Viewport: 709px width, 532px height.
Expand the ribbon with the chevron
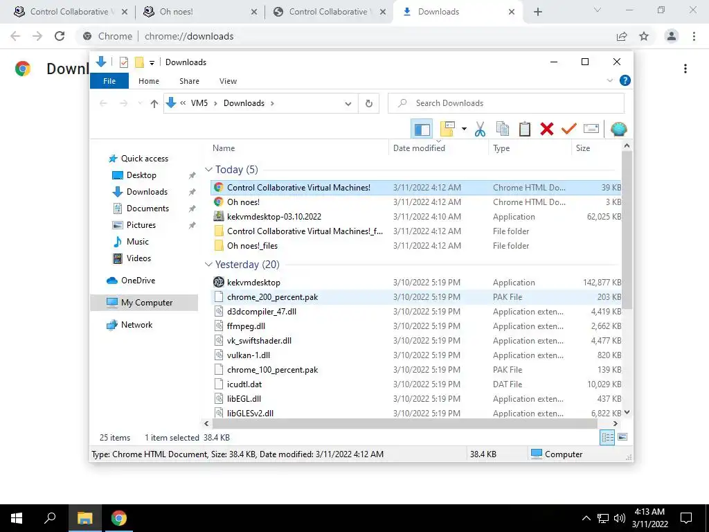tap(609, 80)
